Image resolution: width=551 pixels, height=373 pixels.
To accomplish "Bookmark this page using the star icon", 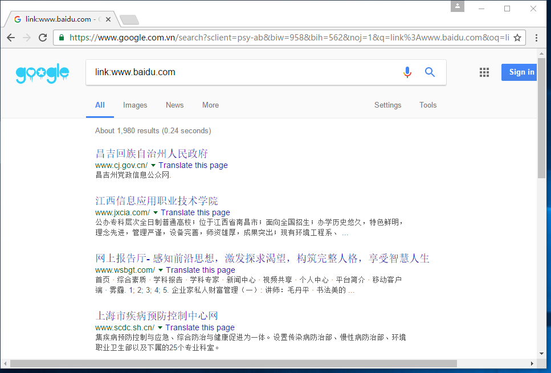I will coord(517,38).
